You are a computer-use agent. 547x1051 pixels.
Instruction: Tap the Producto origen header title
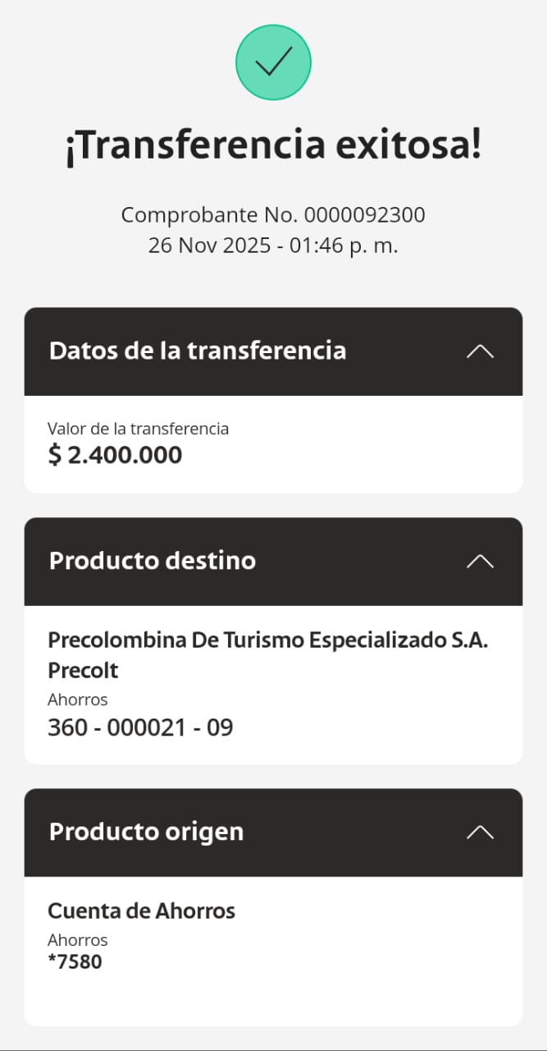click(x=146, y=832)
